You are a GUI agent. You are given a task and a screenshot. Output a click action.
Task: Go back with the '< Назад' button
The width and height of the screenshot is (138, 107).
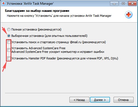click(x=79, y=100)
